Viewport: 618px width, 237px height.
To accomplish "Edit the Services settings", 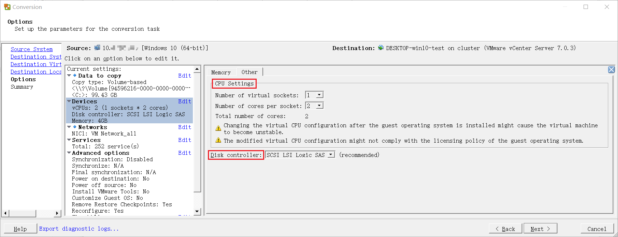I will 185,140.
